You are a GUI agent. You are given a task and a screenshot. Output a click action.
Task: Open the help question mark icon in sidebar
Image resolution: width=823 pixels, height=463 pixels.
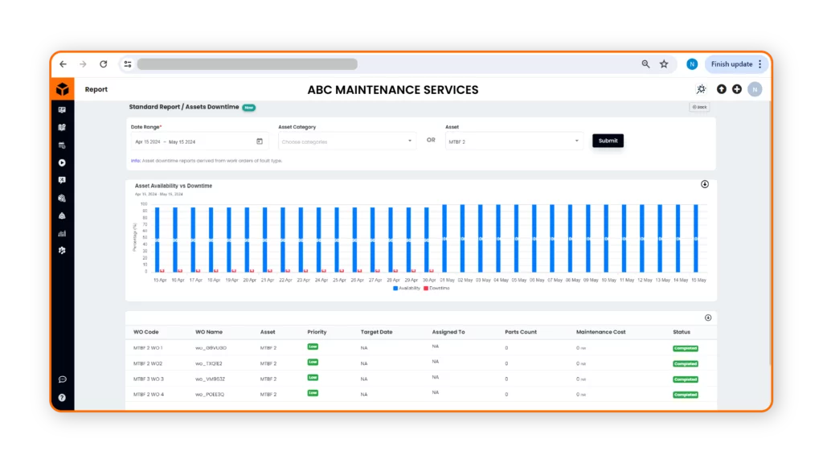[62, 398]
